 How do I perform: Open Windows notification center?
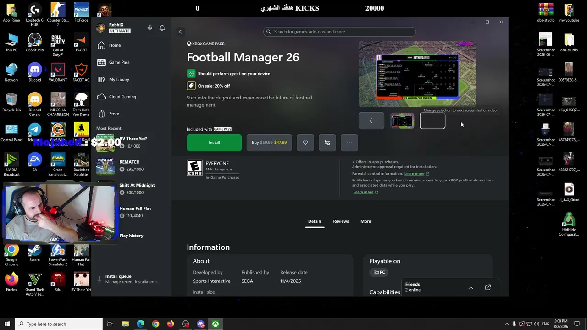click(x=577, y=324)
